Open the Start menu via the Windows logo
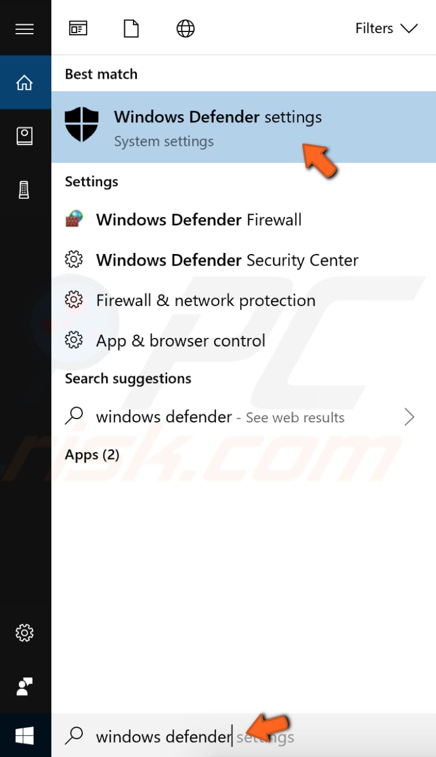 click(x=25, y=736)
